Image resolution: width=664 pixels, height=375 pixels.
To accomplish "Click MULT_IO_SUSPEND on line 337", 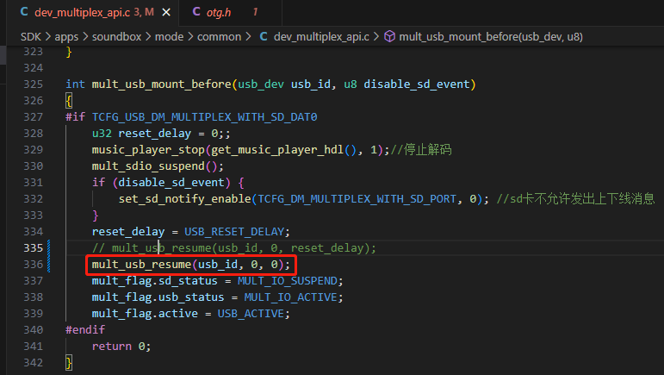I will tap(288, 281).
